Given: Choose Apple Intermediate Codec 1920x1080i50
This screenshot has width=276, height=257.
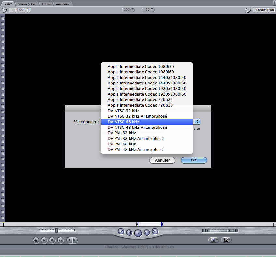Looking at the screenshot, I should coord(146,89).
